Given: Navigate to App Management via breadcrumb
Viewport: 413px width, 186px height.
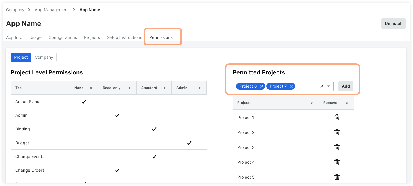Looking at the screenshot, I should 52,9.
